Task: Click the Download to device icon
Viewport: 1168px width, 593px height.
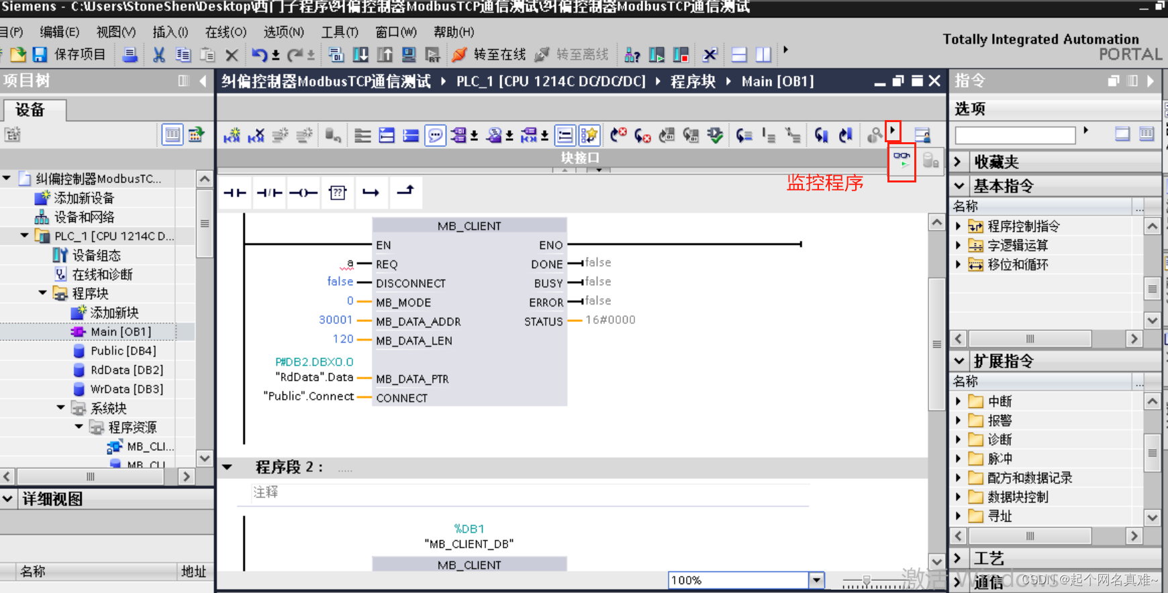Action: coord(360,55)
